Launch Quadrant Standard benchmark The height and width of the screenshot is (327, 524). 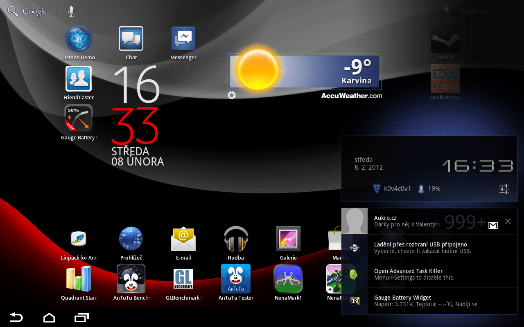coord(79,283)
